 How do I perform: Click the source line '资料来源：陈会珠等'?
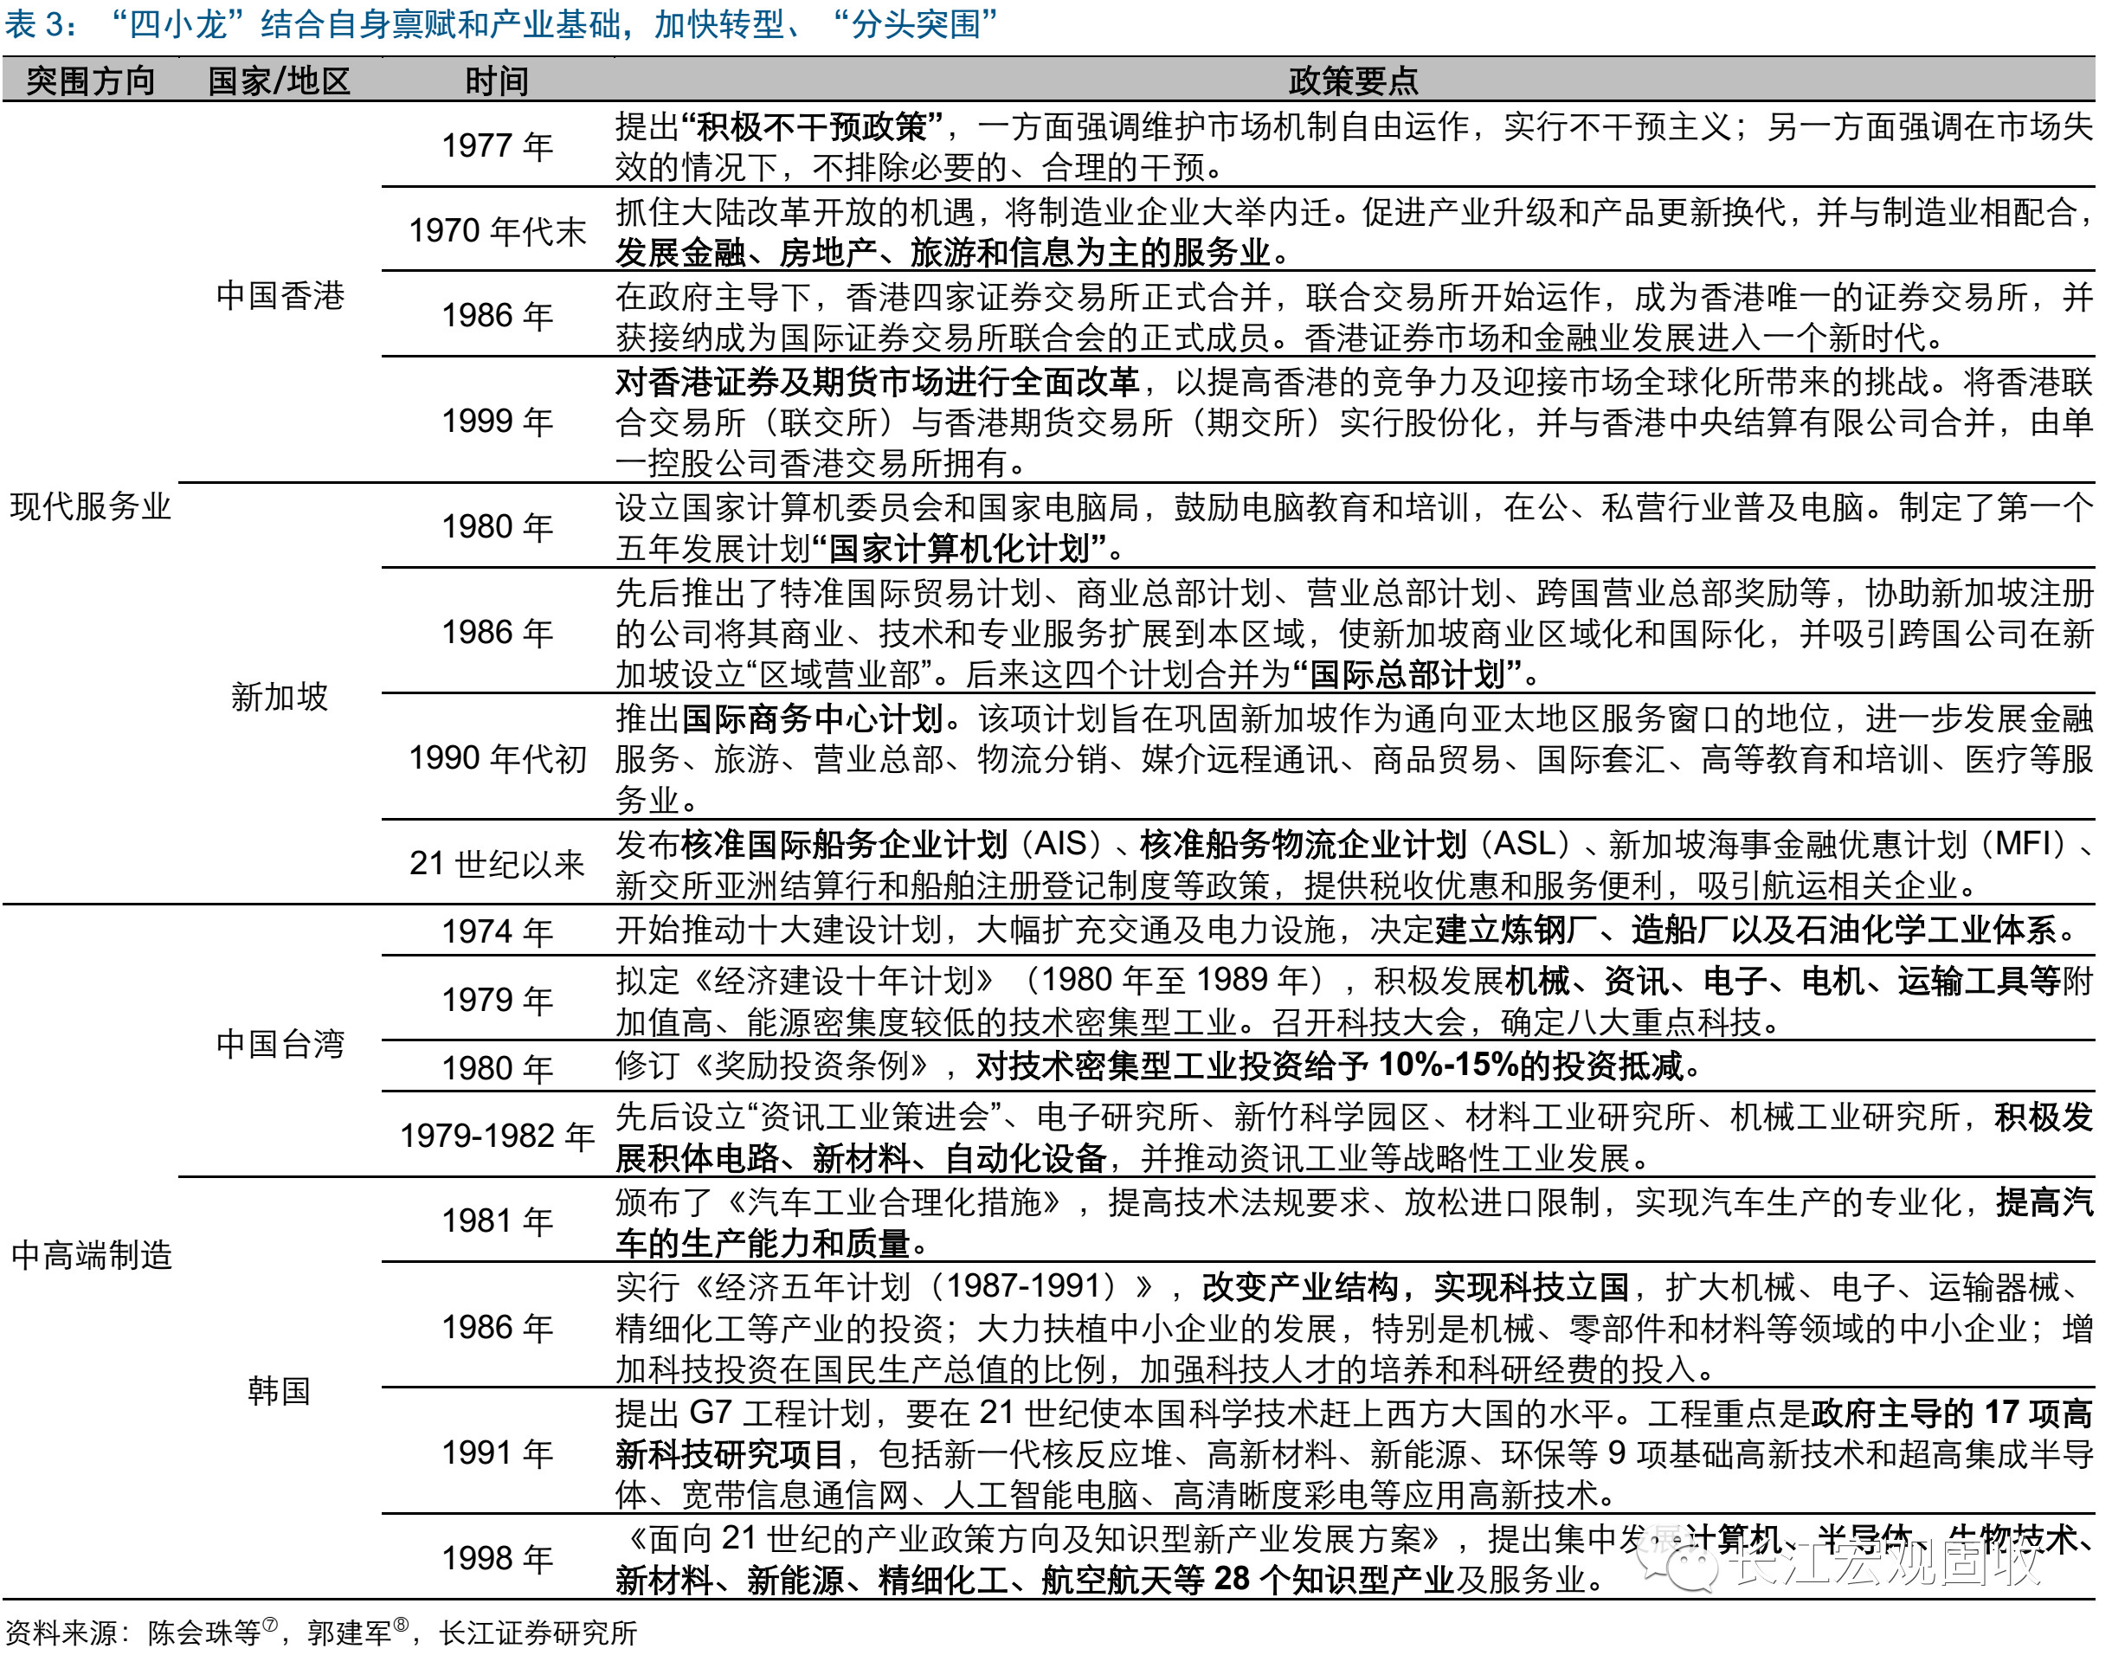click(x=132, y=1632)
